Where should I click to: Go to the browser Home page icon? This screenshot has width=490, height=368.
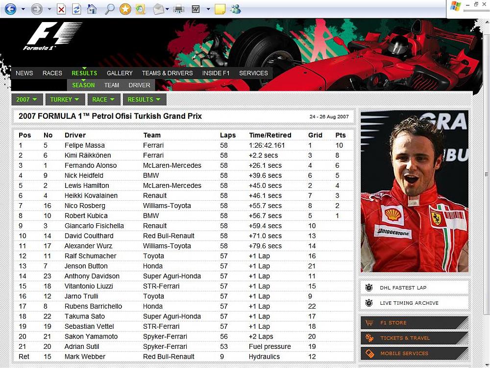[92, 9]
